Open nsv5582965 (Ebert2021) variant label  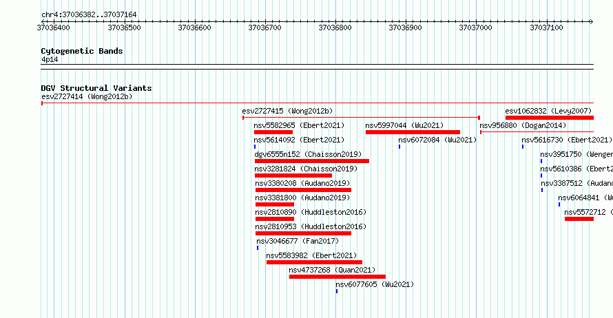point(299,125)
